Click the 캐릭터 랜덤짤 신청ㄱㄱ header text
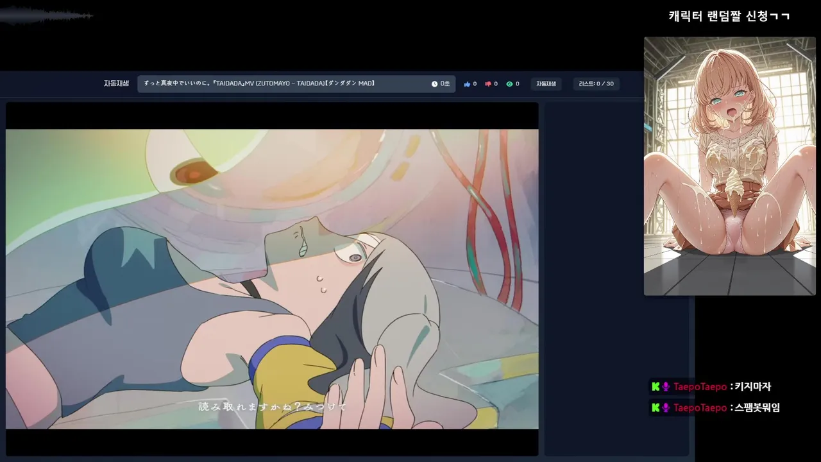 [x=729, y=16]
